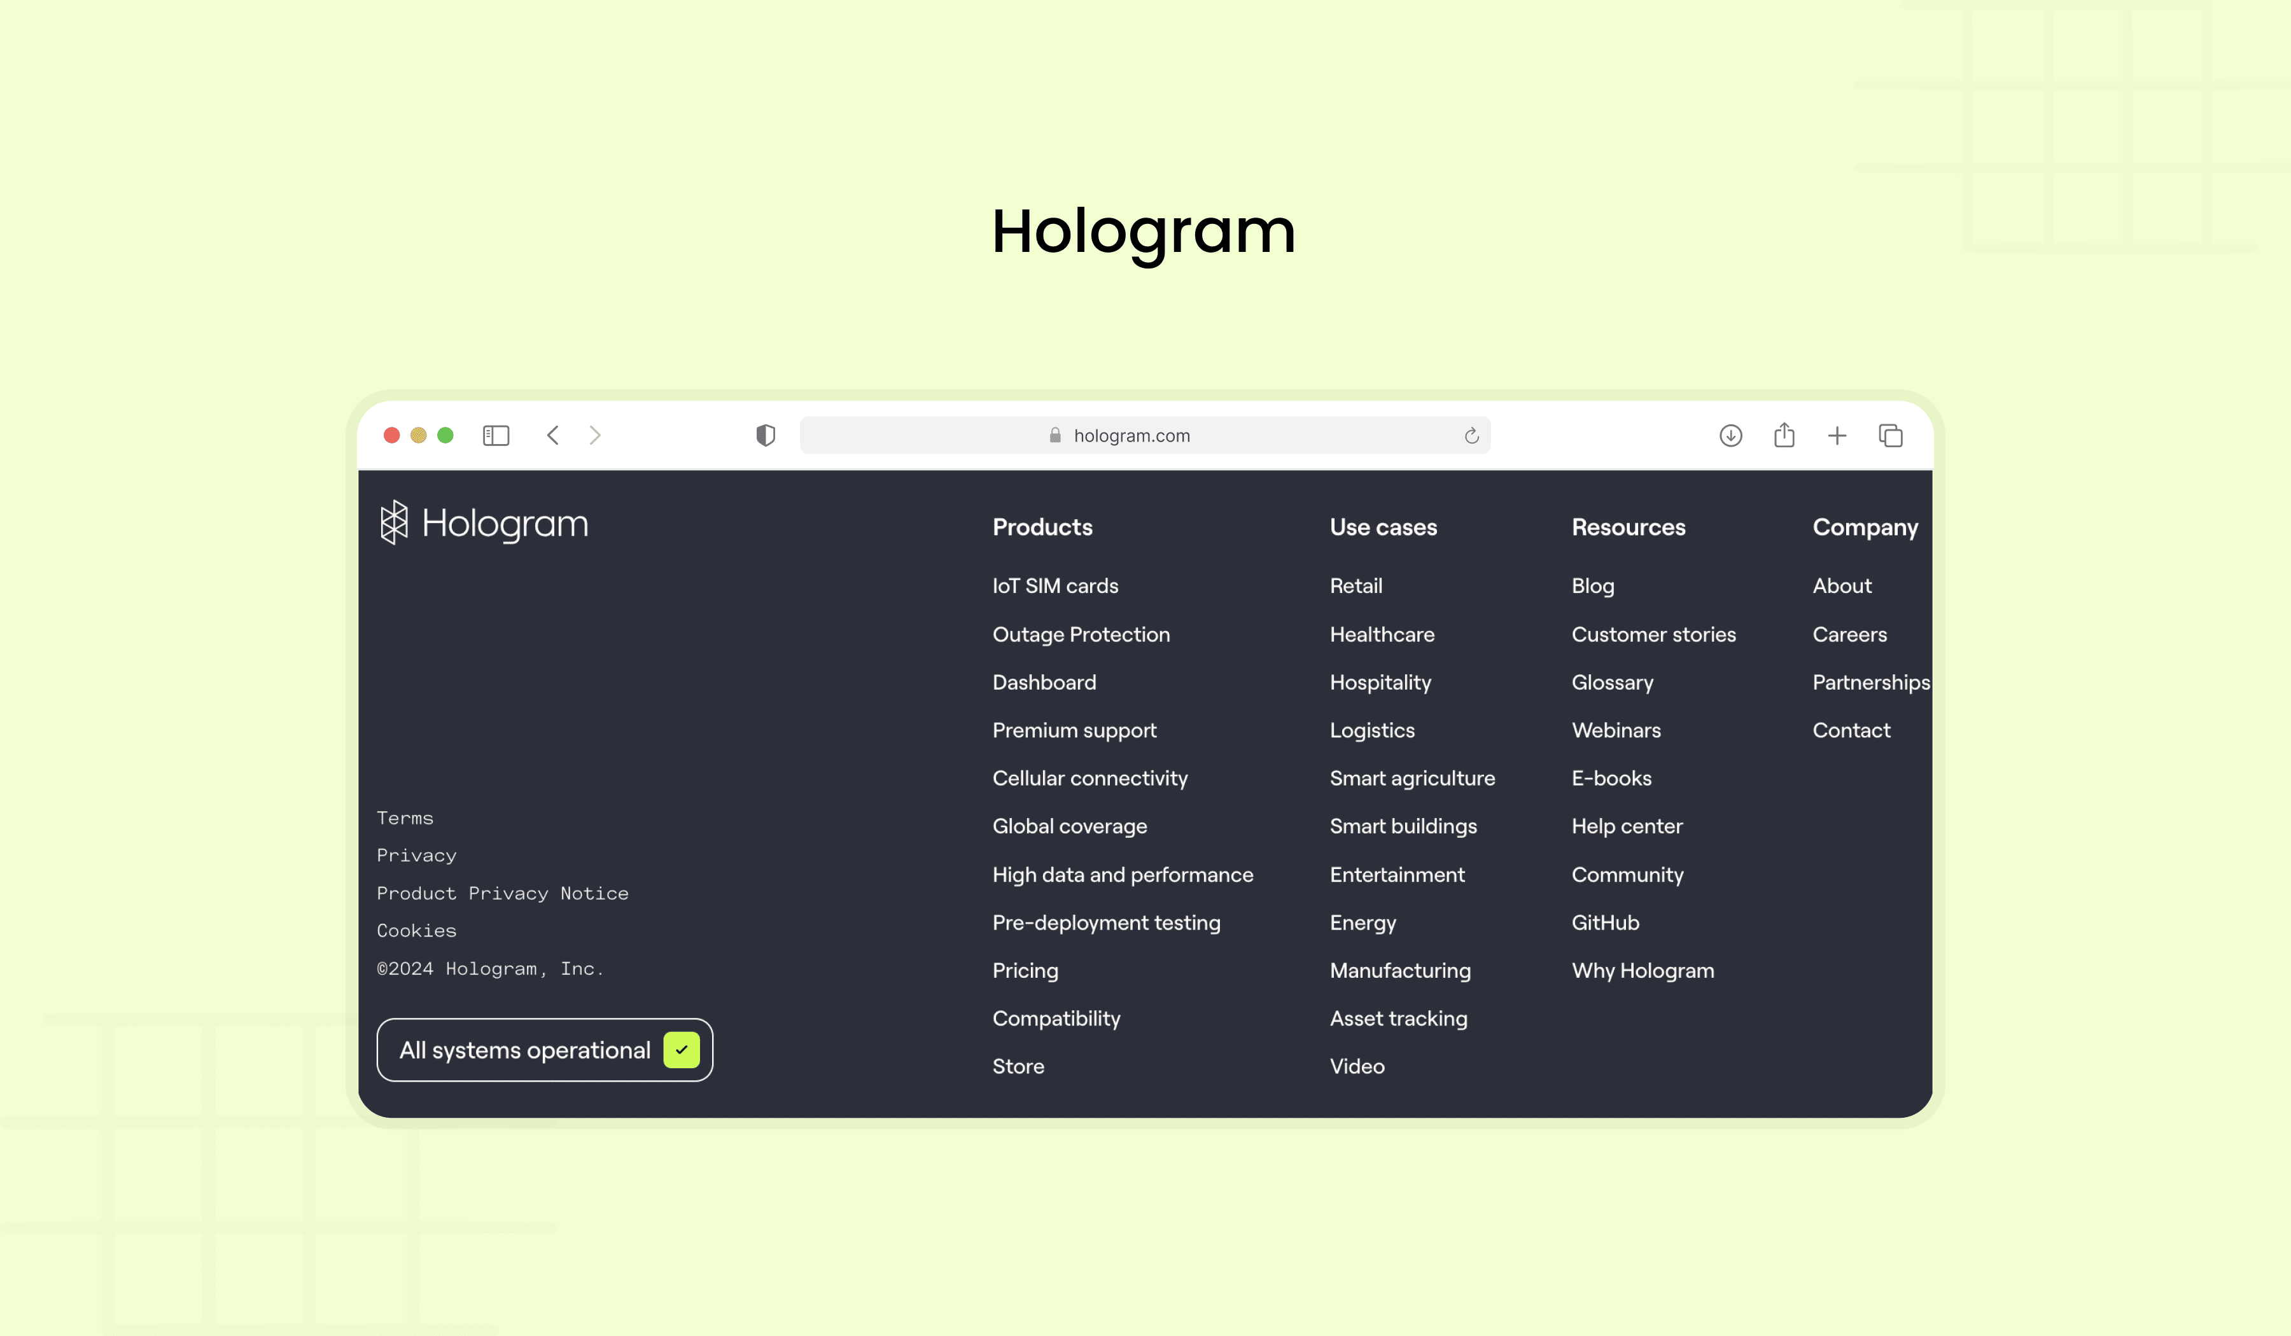Open the Smart agriculture link
The width and height of the screenshot is (2291, 1336).
point(1412,779)
